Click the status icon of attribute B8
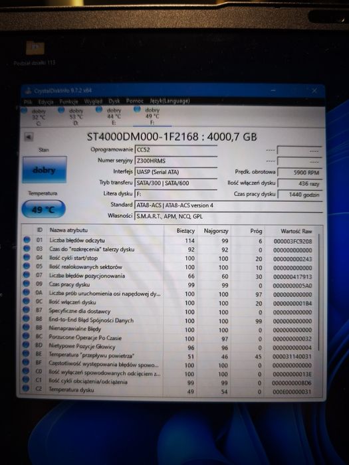 pos(26,318)
